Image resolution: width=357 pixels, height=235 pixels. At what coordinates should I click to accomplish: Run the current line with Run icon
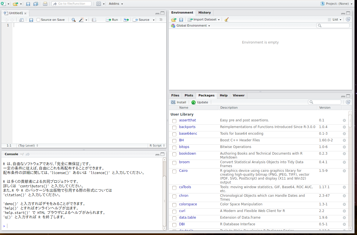click(x=112, y=20)
